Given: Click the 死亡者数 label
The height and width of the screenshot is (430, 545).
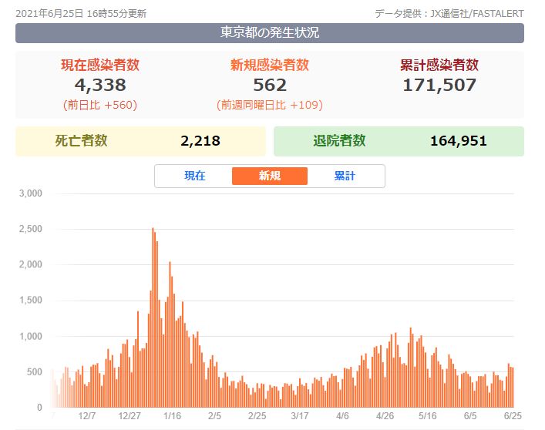Looking at the screenshot, I should [x=81, y=141].
